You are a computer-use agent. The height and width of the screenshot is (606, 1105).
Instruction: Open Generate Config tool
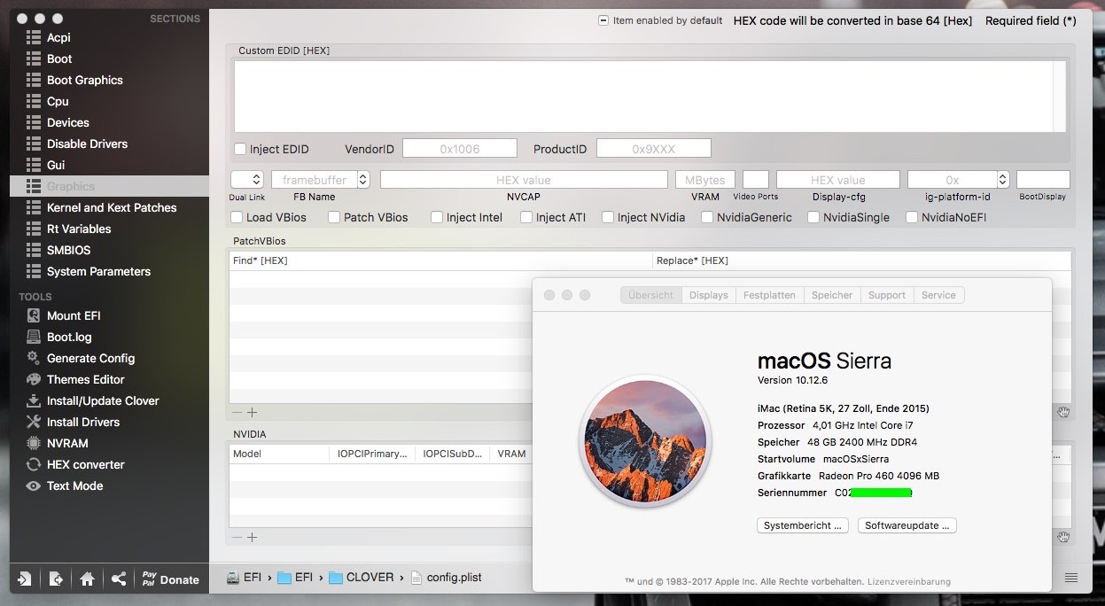click(x=90, y=358)
